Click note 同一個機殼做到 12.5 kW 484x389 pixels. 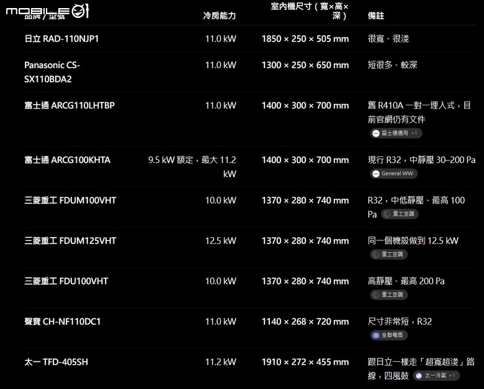point(413,241)
